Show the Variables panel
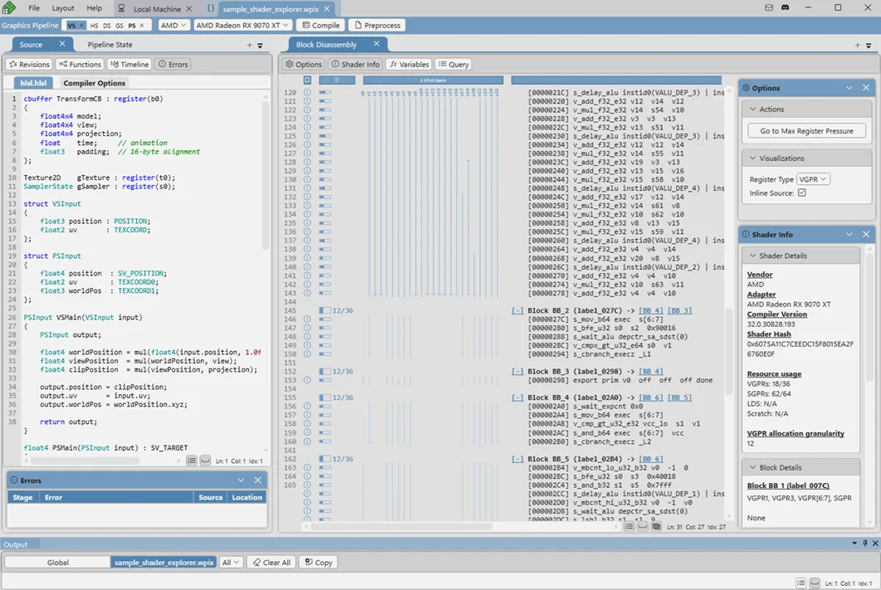 click(409, 64)
